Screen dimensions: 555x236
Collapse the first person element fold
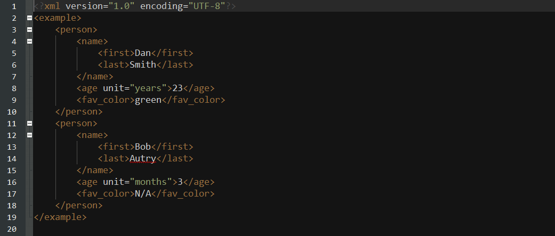coord(29,30)
